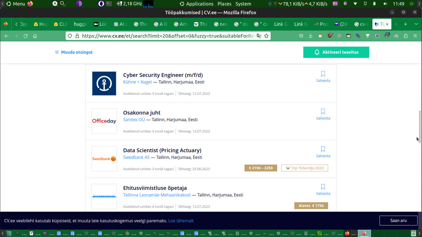The height and width of the screenshot is (237, 422).
Task: Click the € 2150 – 3250 salary badge
Action: point(261,168)
